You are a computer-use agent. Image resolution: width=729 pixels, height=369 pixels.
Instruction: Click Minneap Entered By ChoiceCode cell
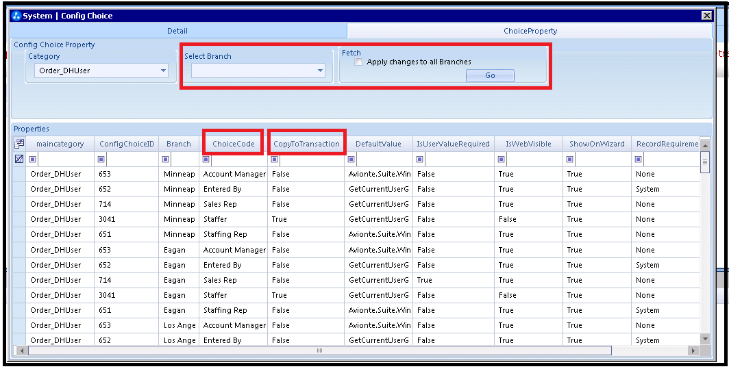point(234,189)
